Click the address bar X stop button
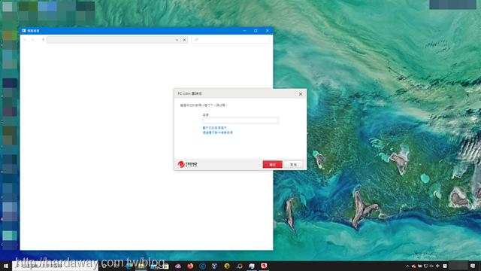 [184, 40]
